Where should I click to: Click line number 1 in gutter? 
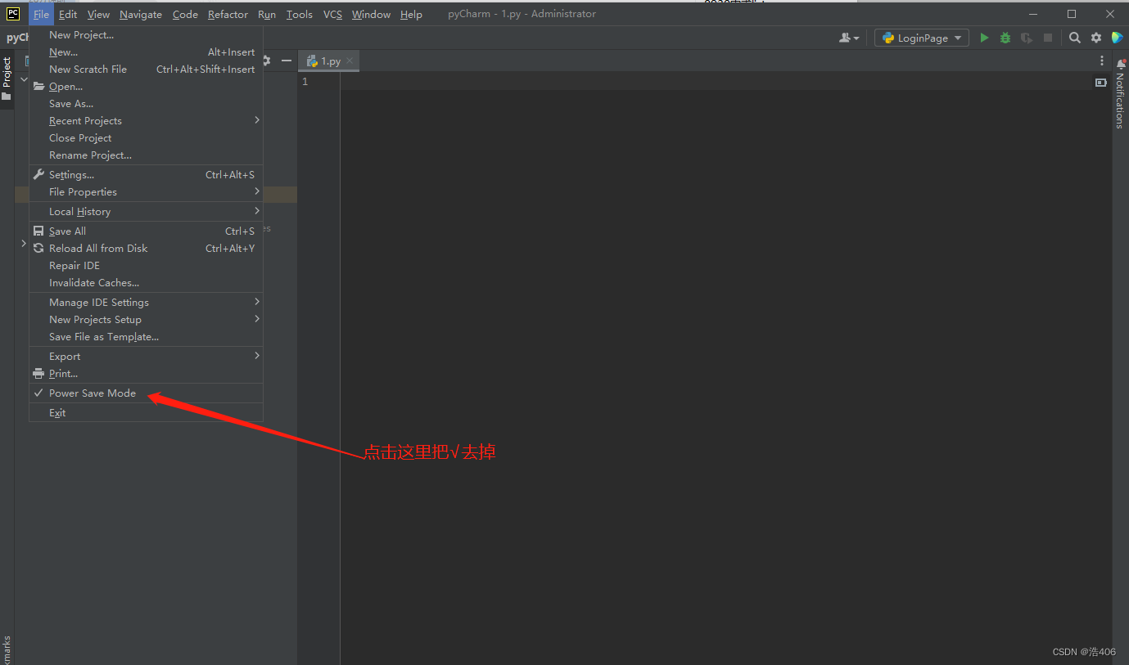point(305,82)
